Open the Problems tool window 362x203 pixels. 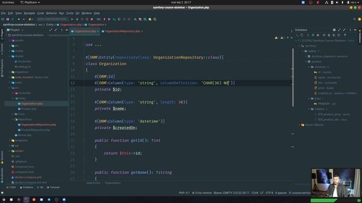(27, 188)
